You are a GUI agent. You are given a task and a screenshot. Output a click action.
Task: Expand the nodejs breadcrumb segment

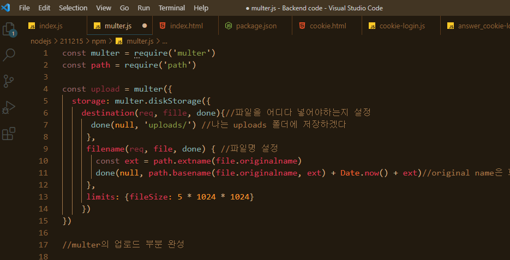41,41
